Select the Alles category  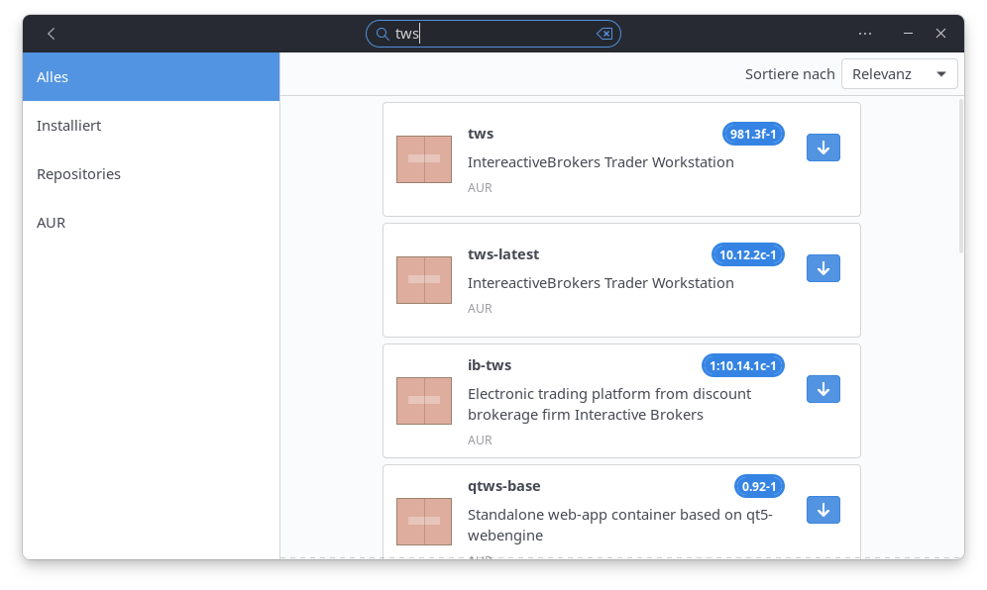tap(151, 77)
